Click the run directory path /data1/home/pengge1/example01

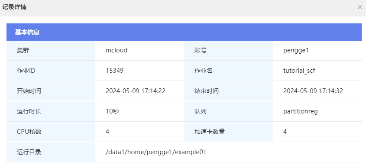156,152
